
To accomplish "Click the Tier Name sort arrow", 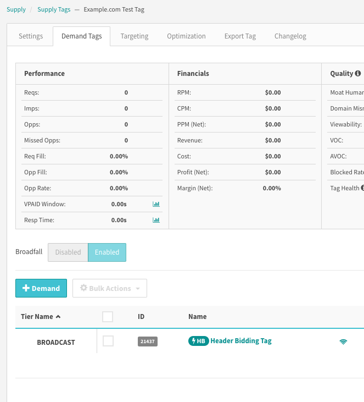I will [x=58, y=317].
